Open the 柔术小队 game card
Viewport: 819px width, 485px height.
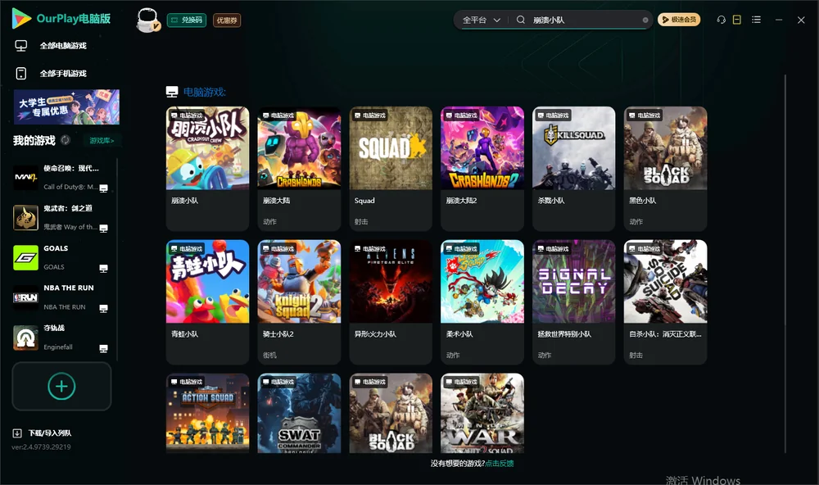tap(482, 301)
